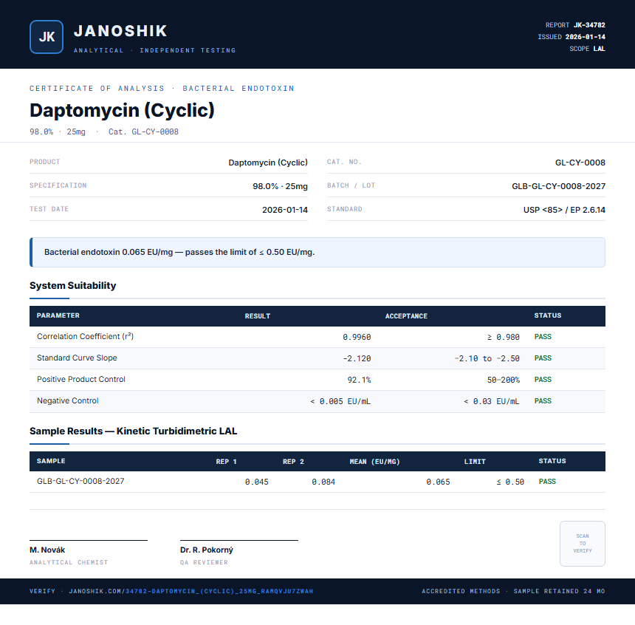Click Rep 2 value 0.084
The height and width of the screenshot is (625, 635).
click(x=323, y=482)
